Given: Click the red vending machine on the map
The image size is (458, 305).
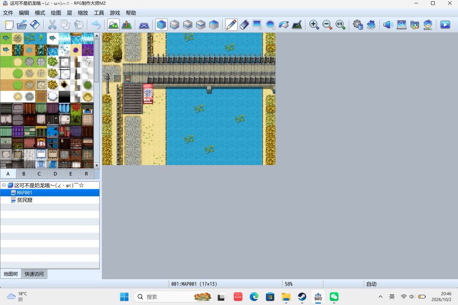Looking at the screenshot, I should 148,94.
